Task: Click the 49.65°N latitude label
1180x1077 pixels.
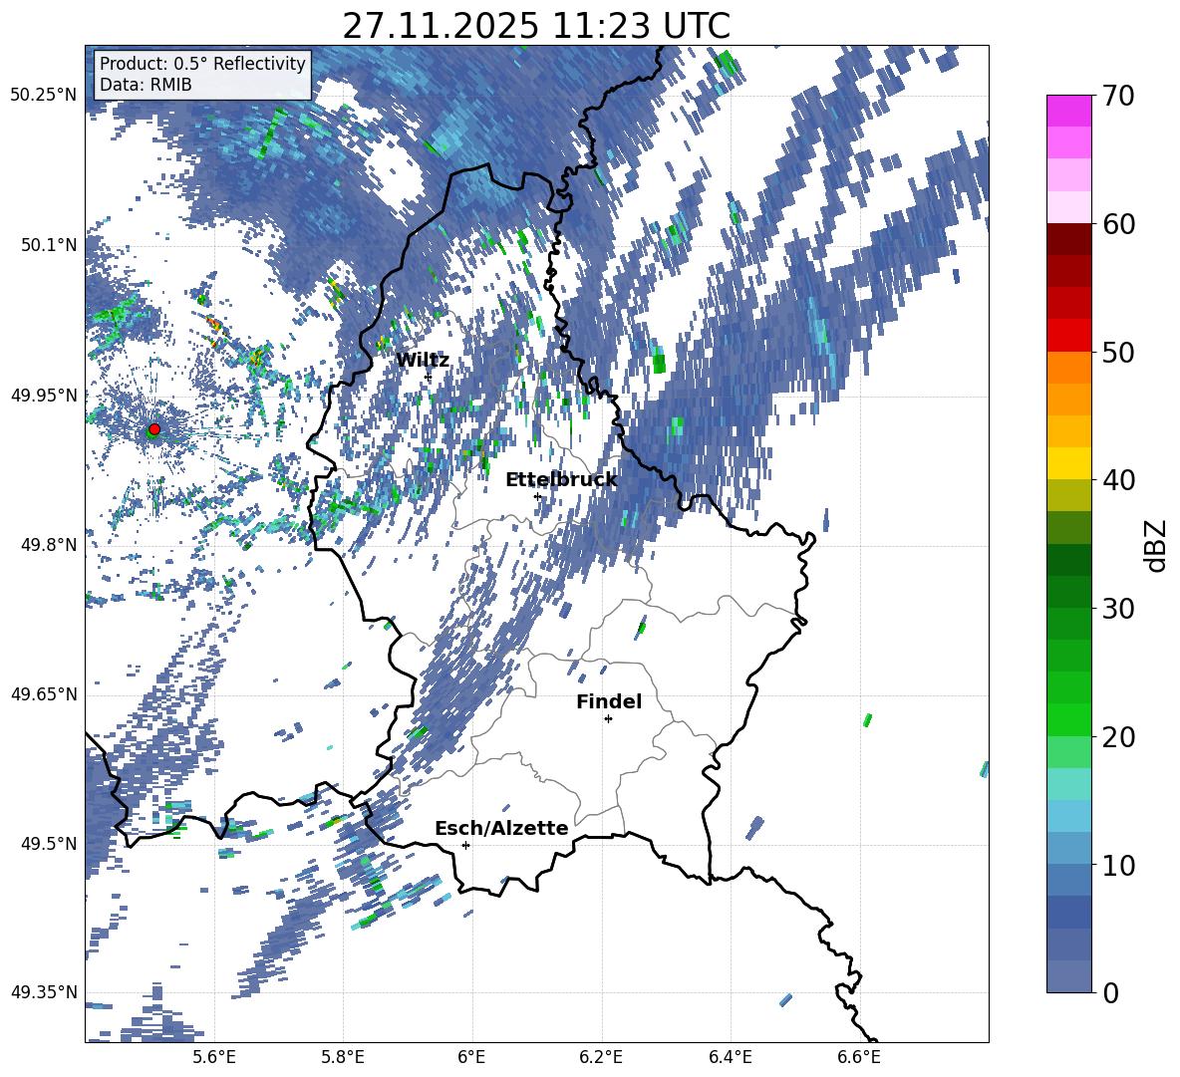Action: coord(44,694)
